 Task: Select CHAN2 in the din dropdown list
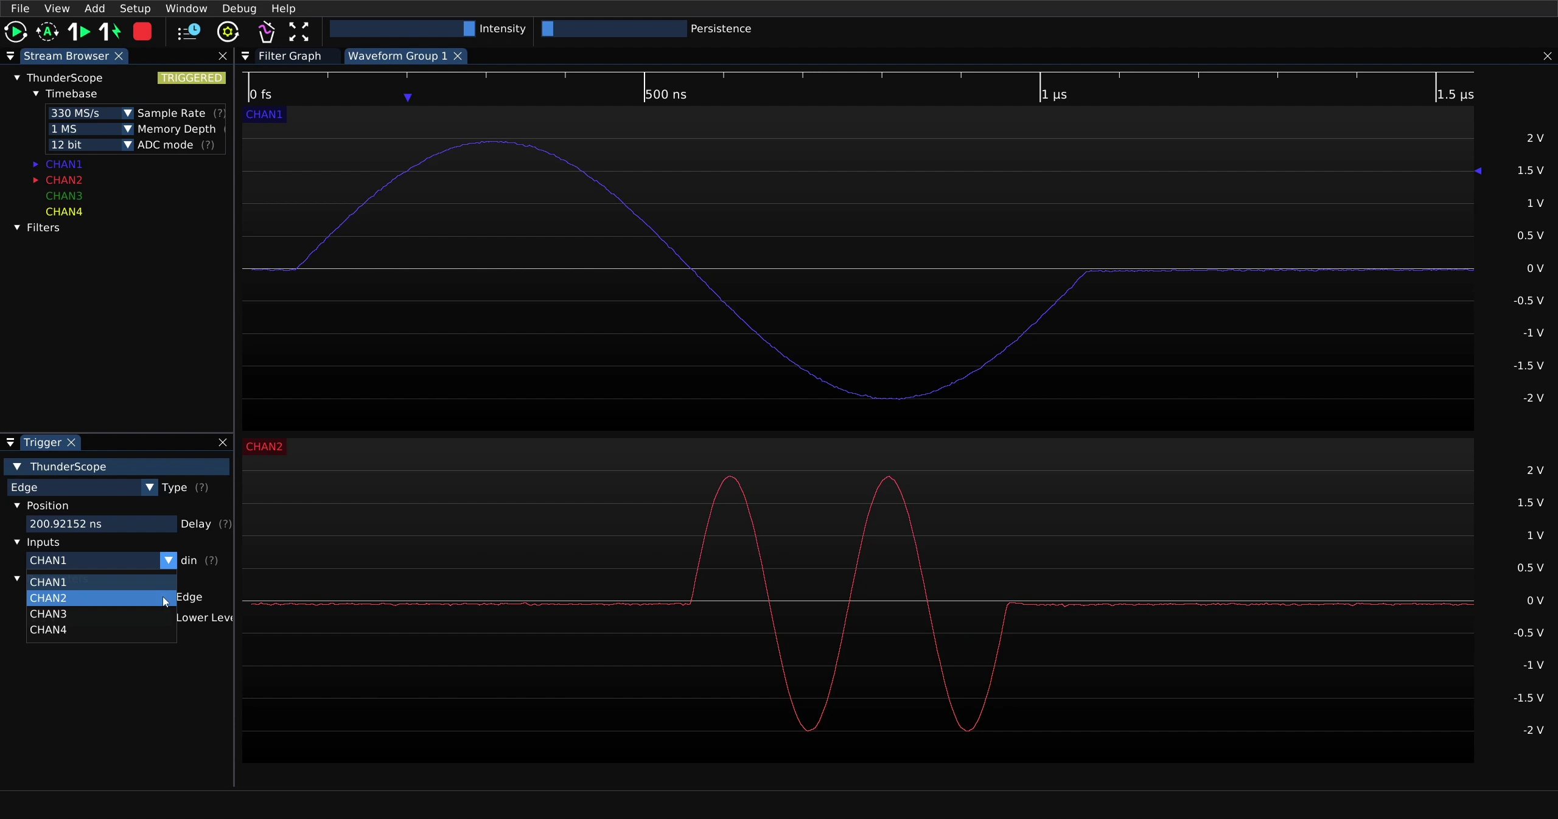[101, 598]
